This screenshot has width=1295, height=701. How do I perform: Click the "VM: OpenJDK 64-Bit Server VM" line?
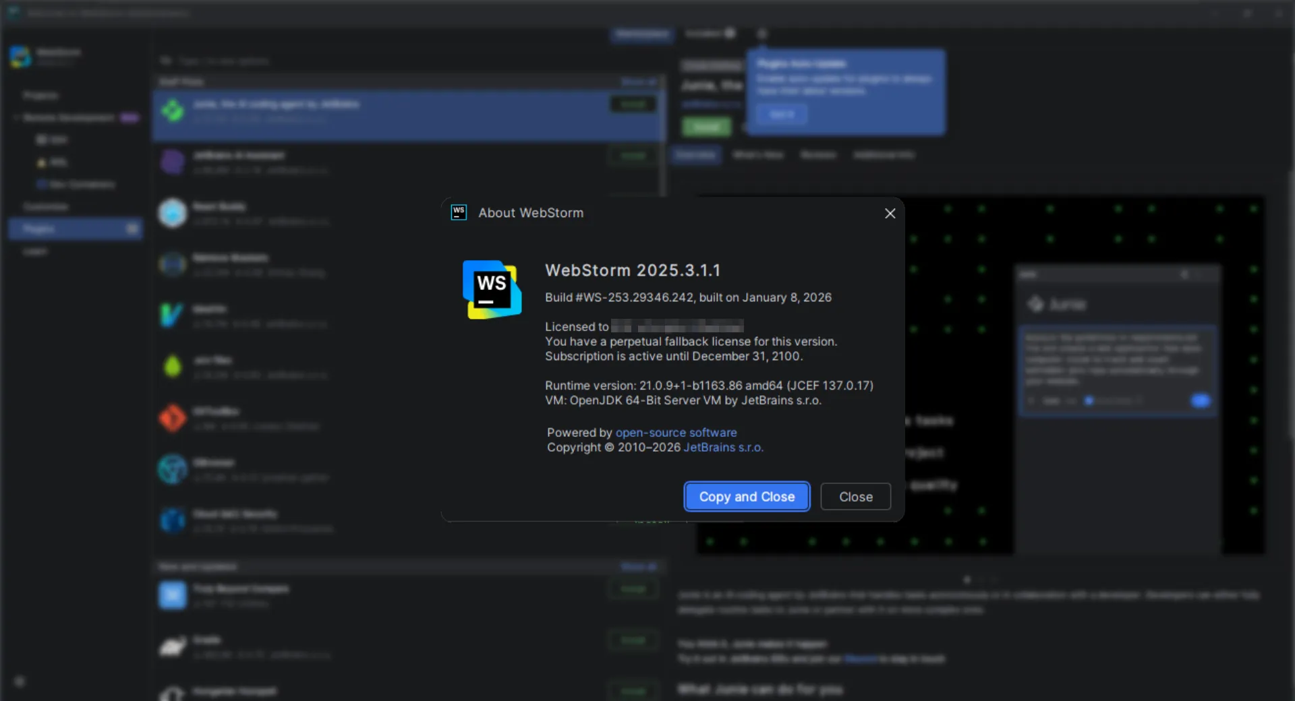click(x=683, y=400)
